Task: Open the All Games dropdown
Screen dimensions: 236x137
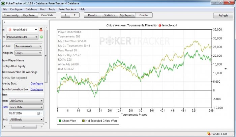Action: pos(26,101)
